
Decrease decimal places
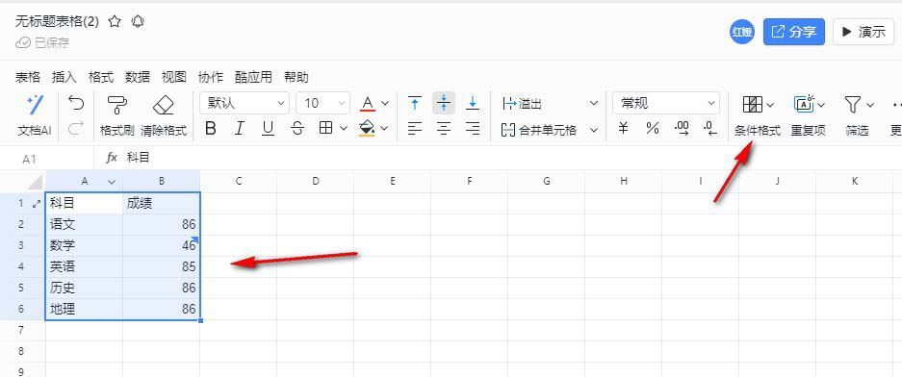pos(711,129)
